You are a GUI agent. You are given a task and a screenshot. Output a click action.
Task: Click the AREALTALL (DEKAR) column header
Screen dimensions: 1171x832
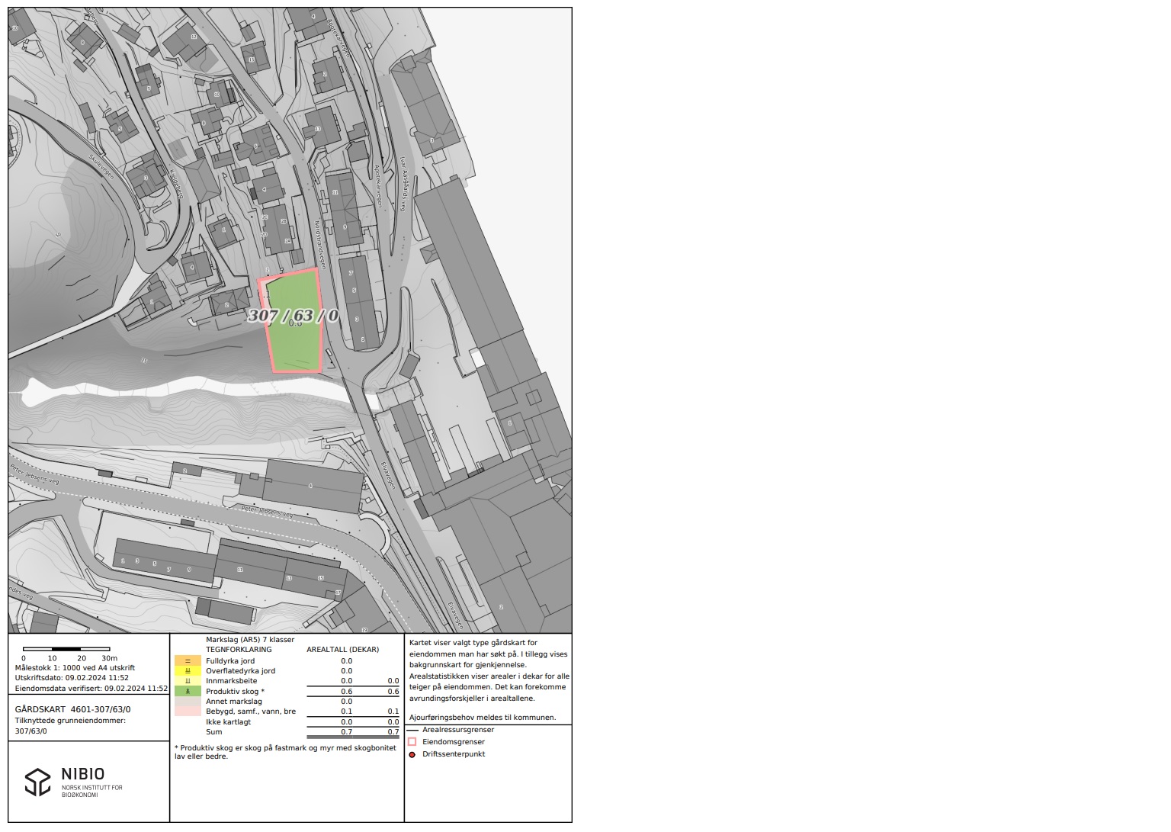pyautogui.click(x=342, y=650)
